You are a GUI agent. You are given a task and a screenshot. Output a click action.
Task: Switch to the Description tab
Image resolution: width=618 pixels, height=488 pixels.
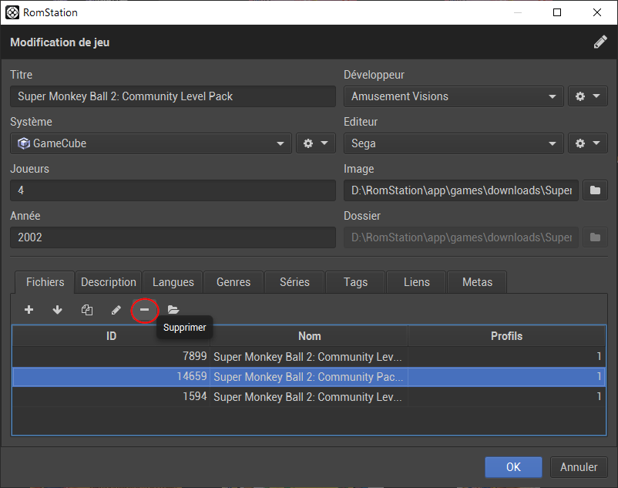pos(109,282)
